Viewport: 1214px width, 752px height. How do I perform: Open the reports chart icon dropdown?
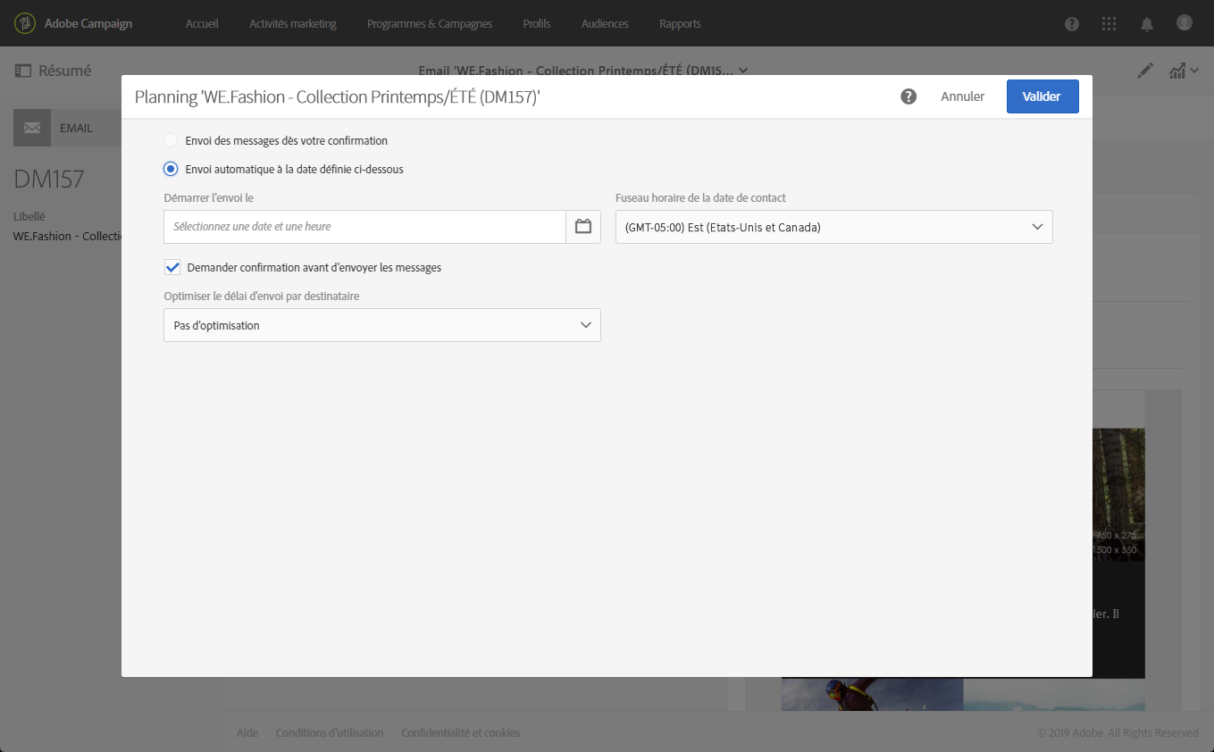pos(1183,71)
